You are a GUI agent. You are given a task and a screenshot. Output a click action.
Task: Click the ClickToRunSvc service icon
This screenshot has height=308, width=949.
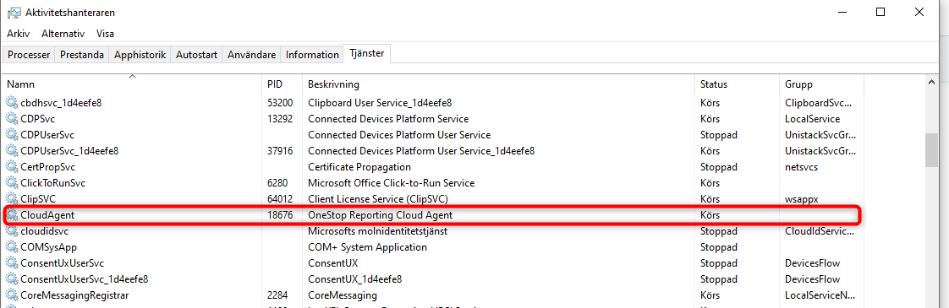(x=12, y=183)
